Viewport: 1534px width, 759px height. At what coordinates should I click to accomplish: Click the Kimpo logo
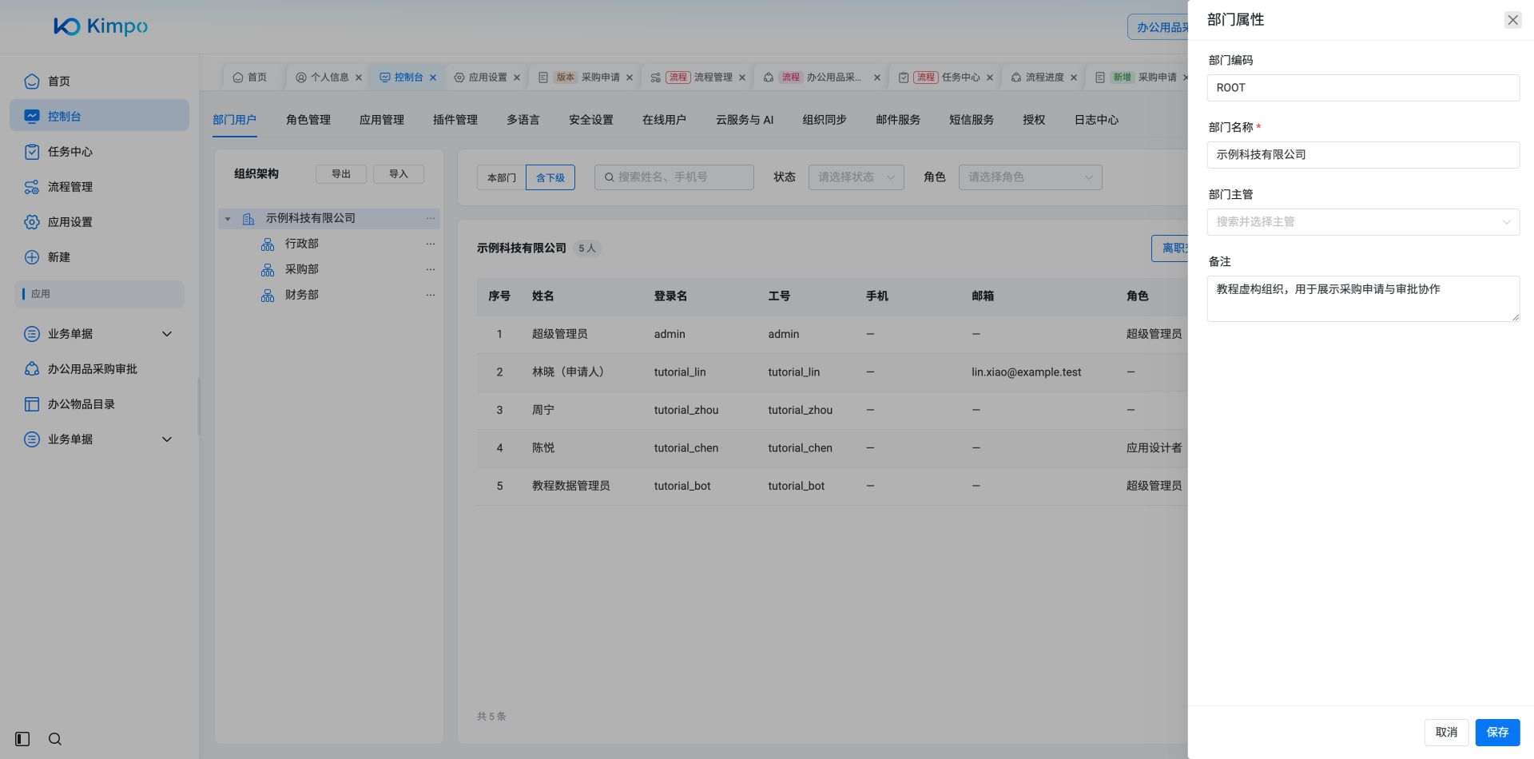pyautogui.click(x=101, y=26)
